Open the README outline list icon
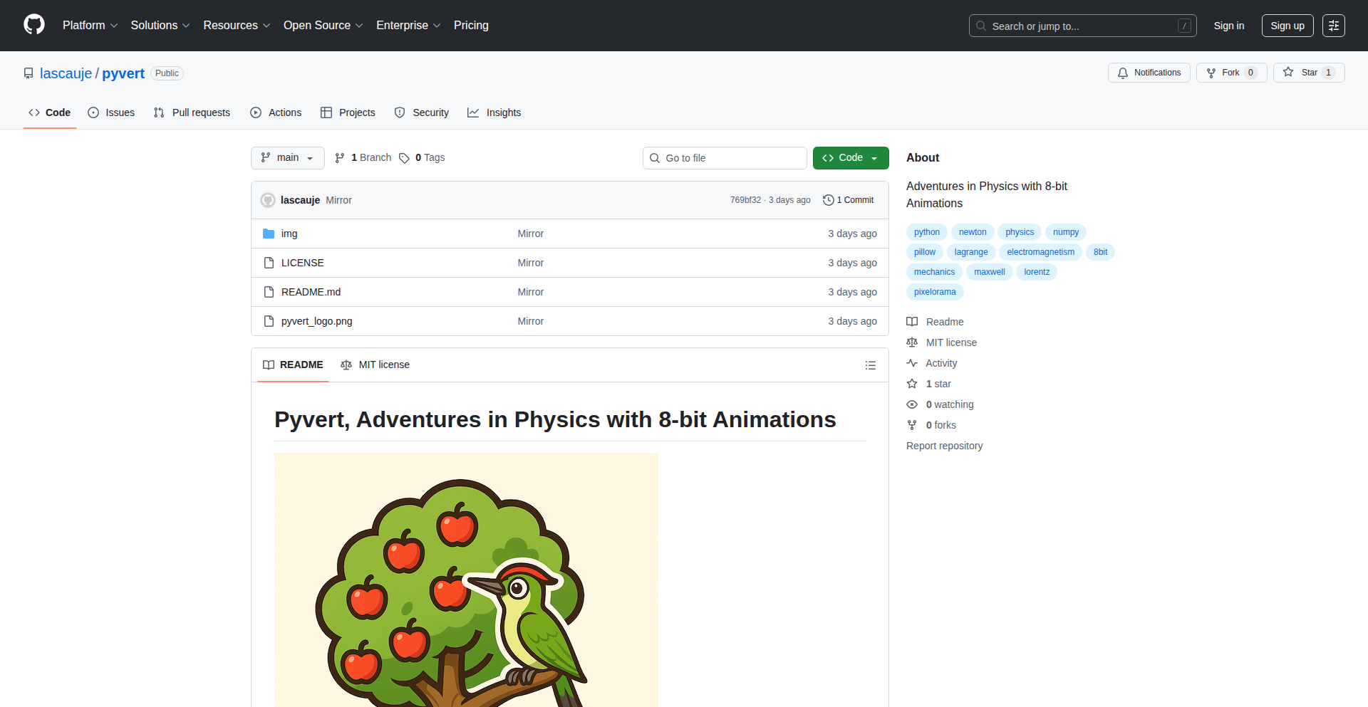The width and height of the screenshot is (1368, 707). coord(870,365)
